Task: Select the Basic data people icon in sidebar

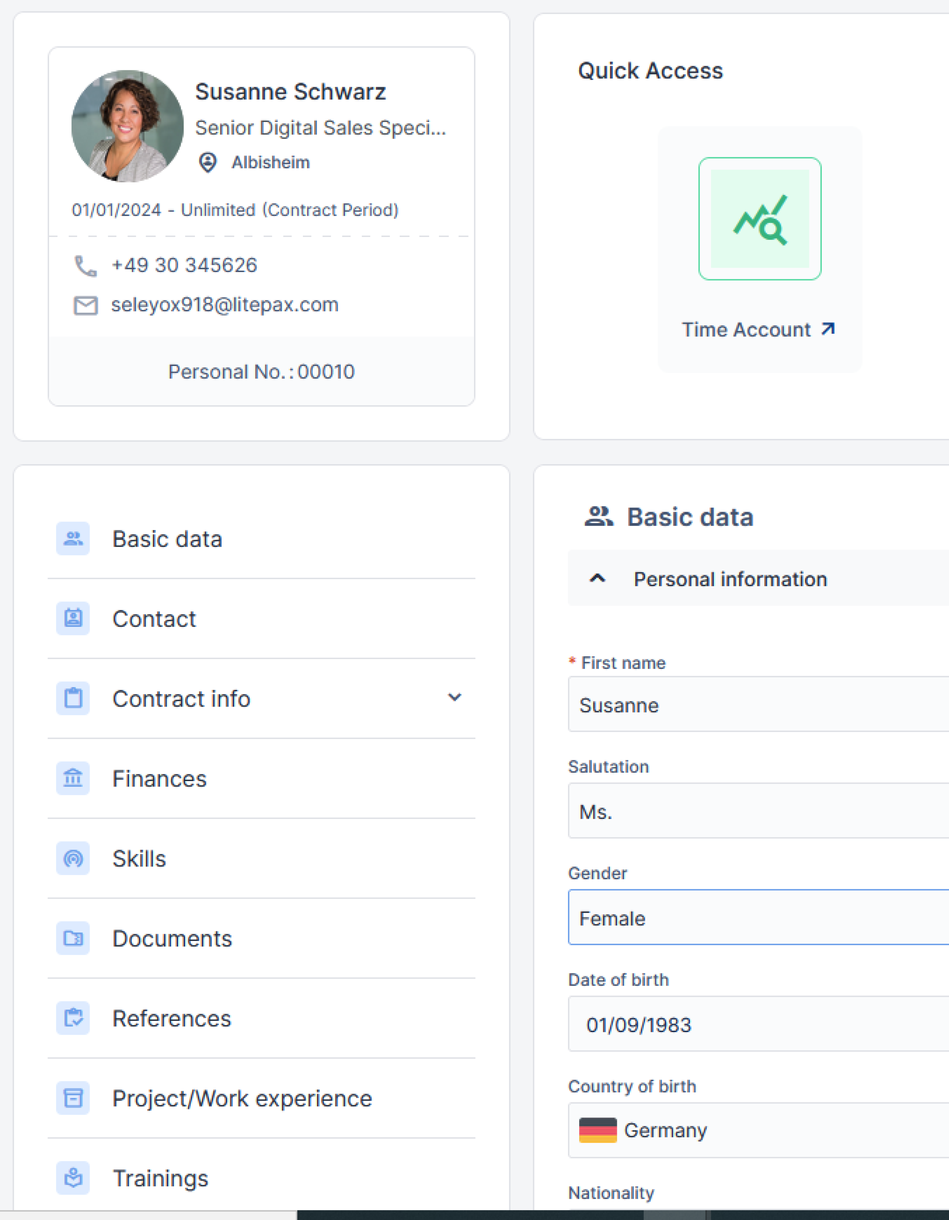Action: pyautogui.click(x=72, y=538)
